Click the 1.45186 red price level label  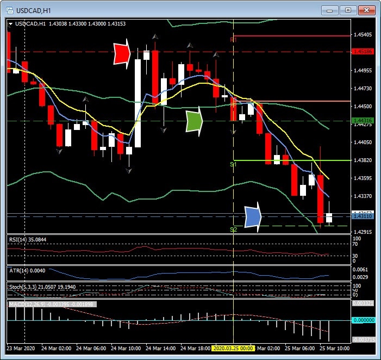[363, 52]
